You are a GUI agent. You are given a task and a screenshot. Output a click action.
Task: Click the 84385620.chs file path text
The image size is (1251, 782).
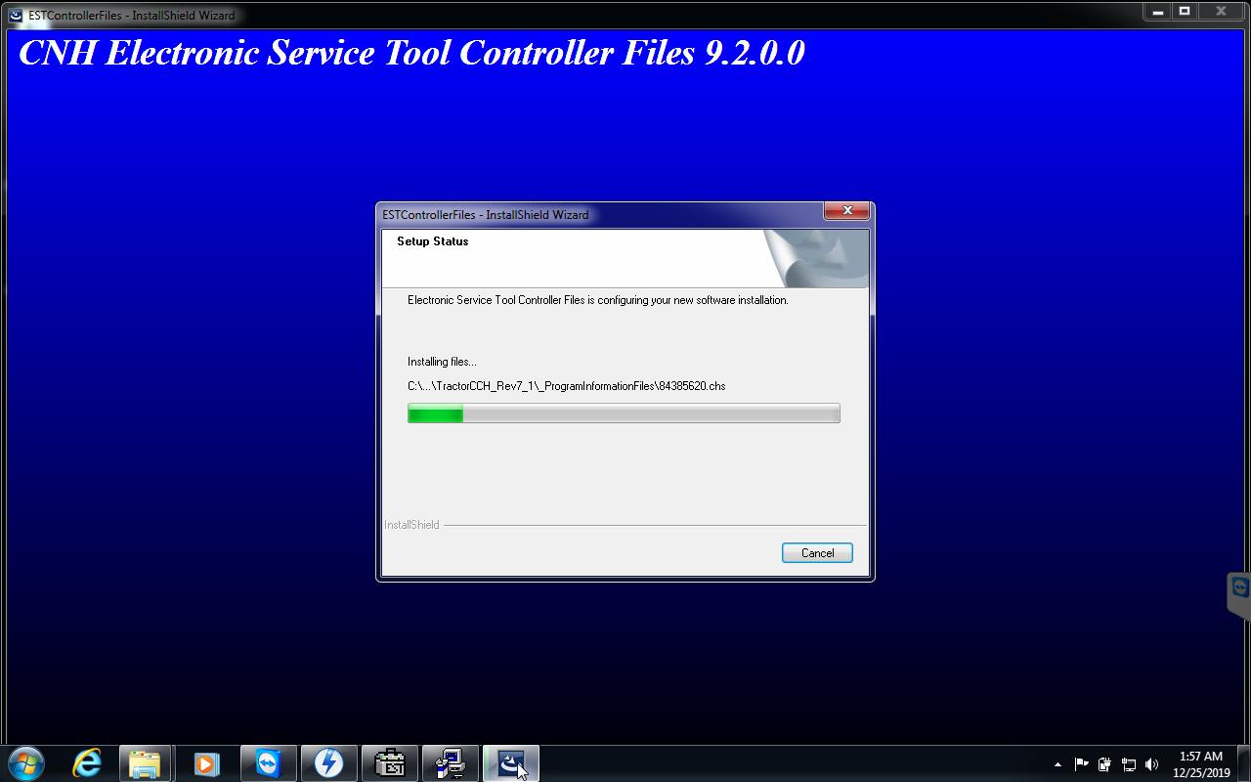point(566,386)
